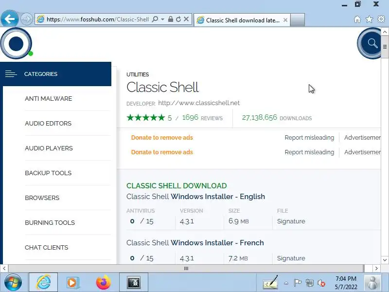
Task: Download Classic Shell Windows Installer - English
Action: (196, 197)
